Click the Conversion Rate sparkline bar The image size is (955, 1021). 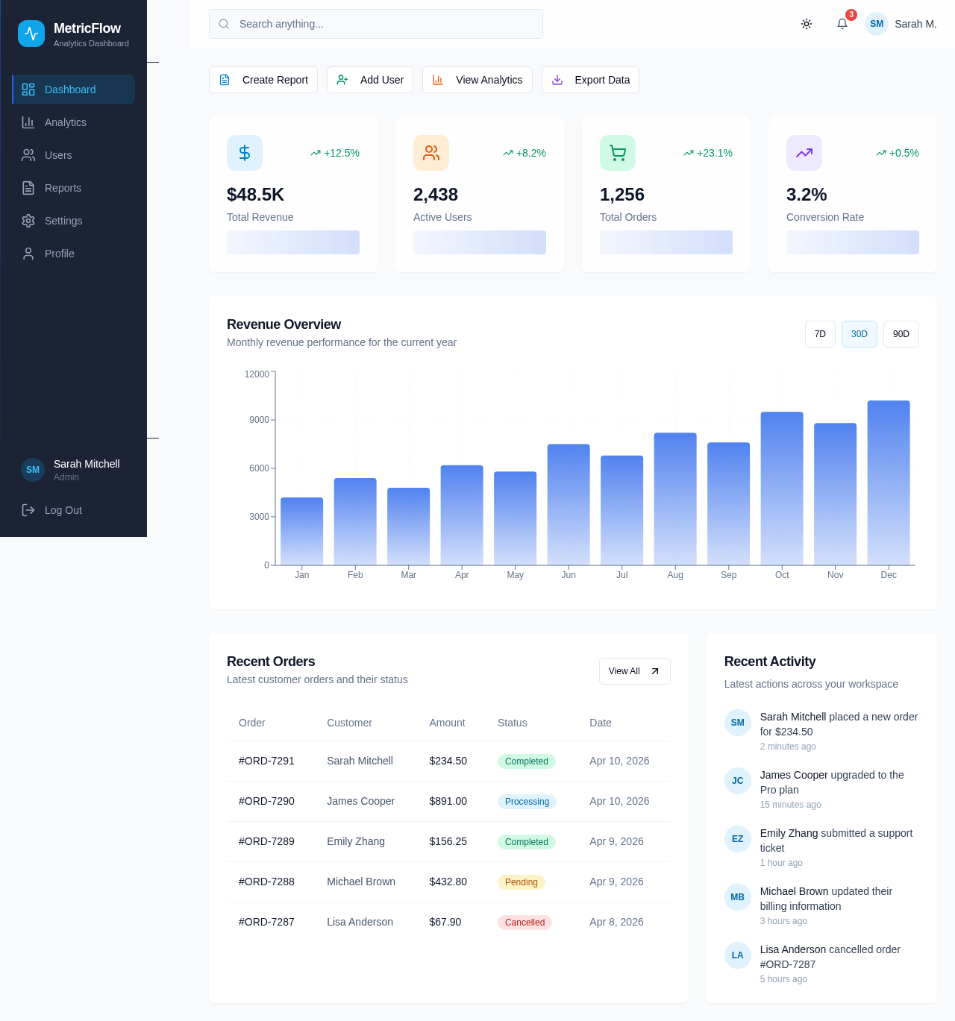pyautogui.click(x=853, y=242)
